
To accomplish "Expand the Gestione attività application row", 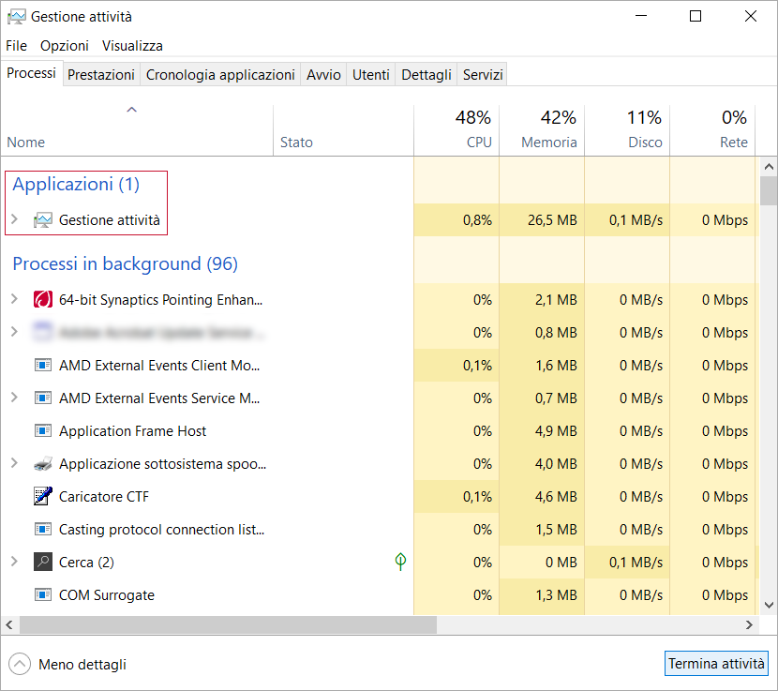I will coord(13,220).
